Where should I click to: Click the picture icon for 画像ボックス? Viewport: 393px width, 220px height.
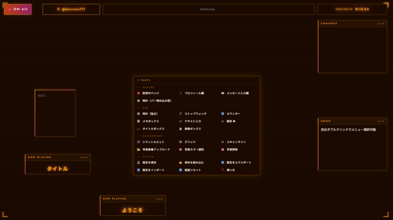click(180, 129)
